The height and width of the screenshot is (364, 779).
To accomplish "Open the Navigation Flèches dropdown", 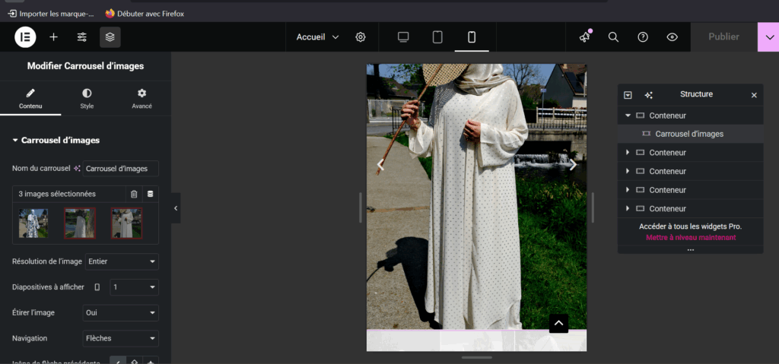I will pyautogui.click(x=120, y=338).
